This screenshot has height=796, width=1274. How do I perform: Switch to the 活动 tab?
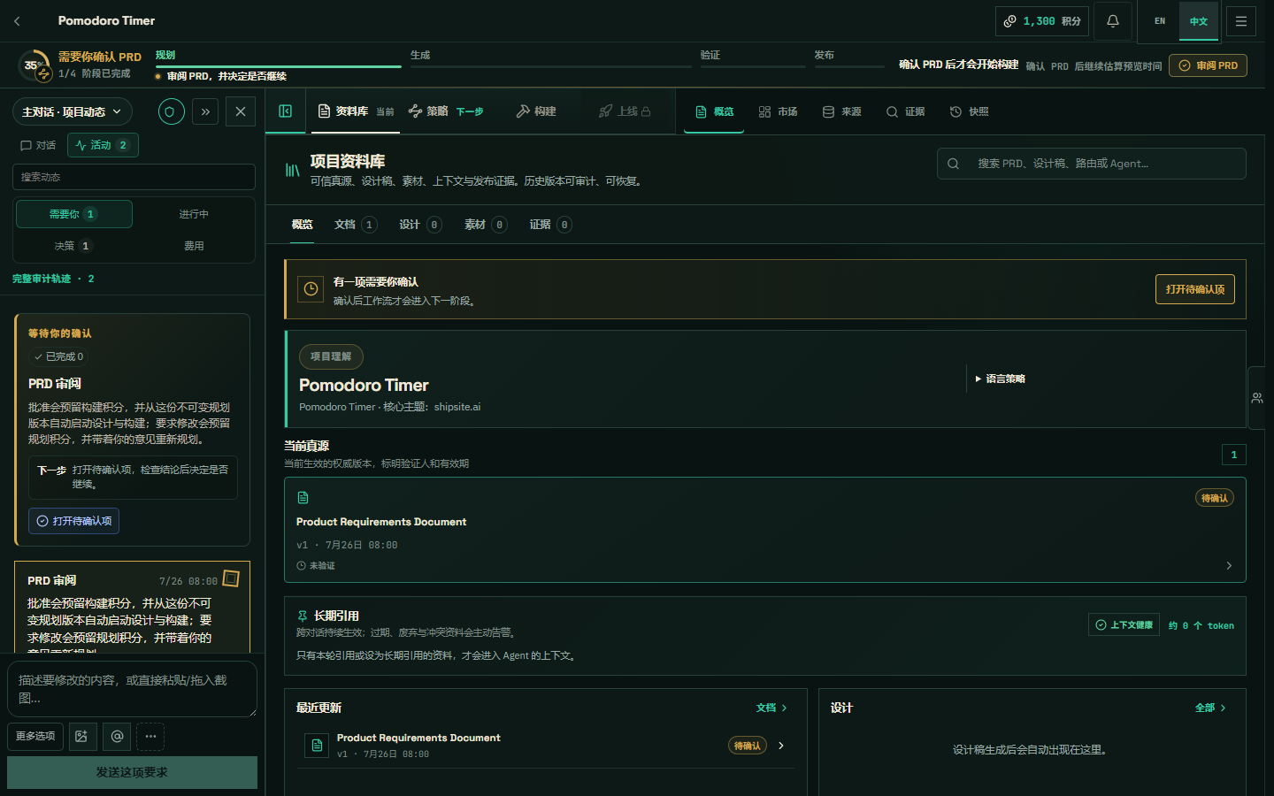[x=103, y=145]
